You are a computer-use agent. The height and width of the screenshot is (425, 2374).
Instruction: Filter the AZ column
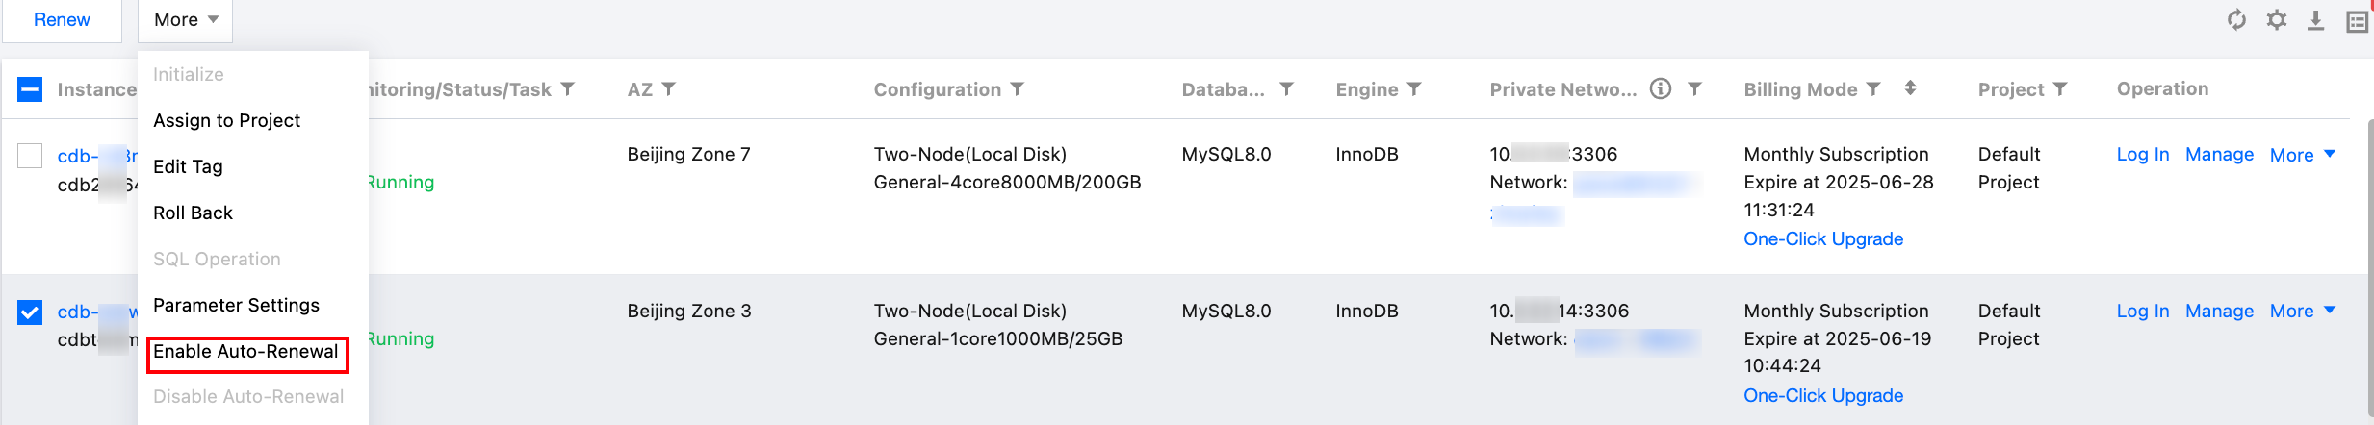pyautogui.click(x=669, y=89)
